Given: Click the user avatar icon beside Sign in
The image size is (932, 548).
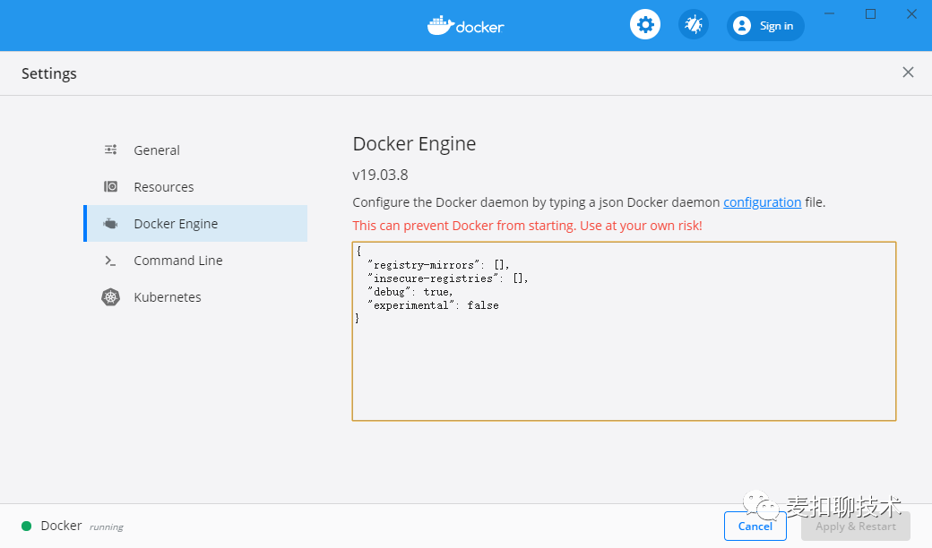Looking at the screenshot, I should click(742, 26).
